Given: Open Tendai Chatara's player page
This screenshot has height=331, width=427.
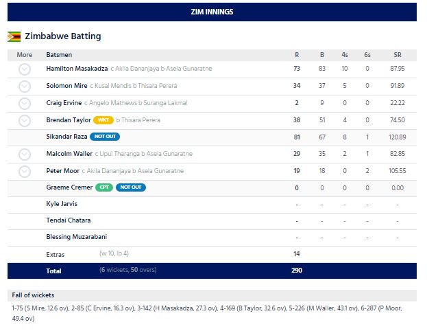Looking at the screenshot, I should click(x=68, y=221).
